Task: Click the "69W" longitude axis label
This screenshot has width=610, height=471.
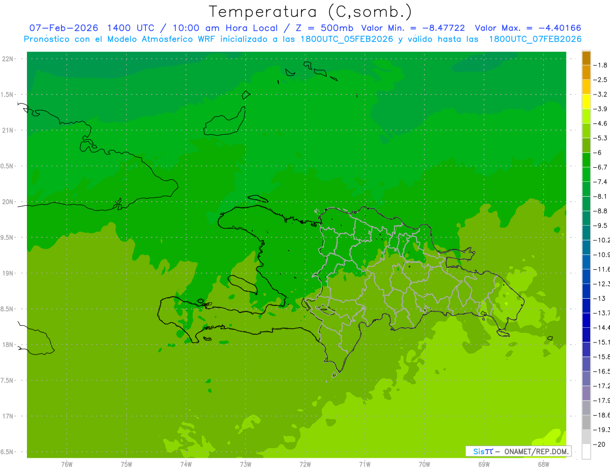Action: 483,464
